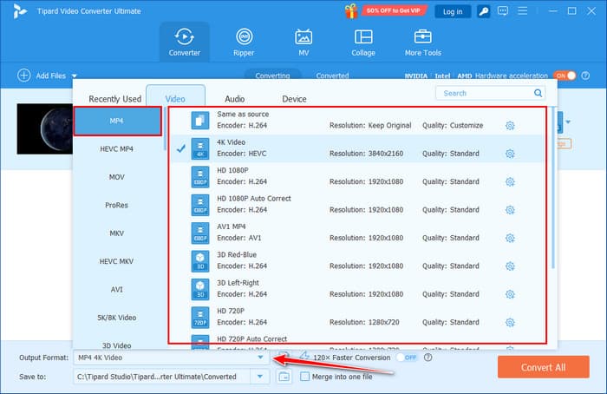Switch to the Audio tab
Viewport: 607px width, 394px height.
235,99
